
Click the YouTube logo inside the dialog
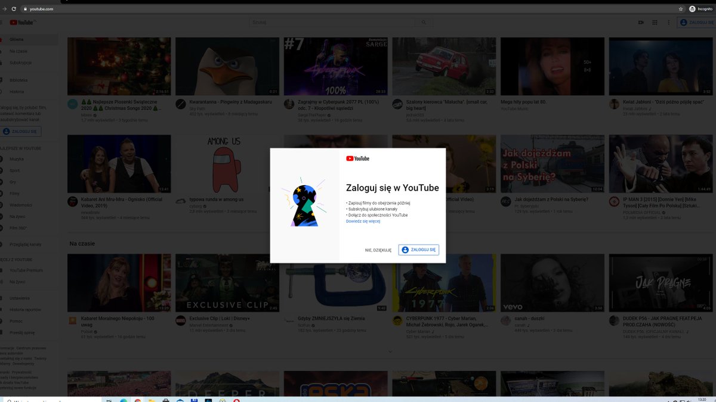coord(358,158)
